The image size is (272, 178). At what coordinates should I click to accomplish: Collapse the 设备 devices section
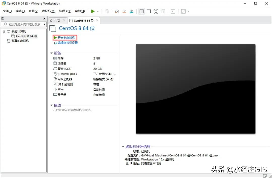click(52, 53)
